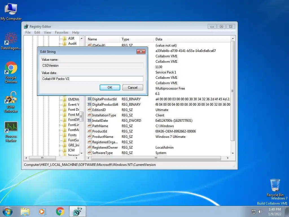Click the '00426-OEM-8992662-00006' data cell
This screenshot has width=289, height=217.
[176, 131]
